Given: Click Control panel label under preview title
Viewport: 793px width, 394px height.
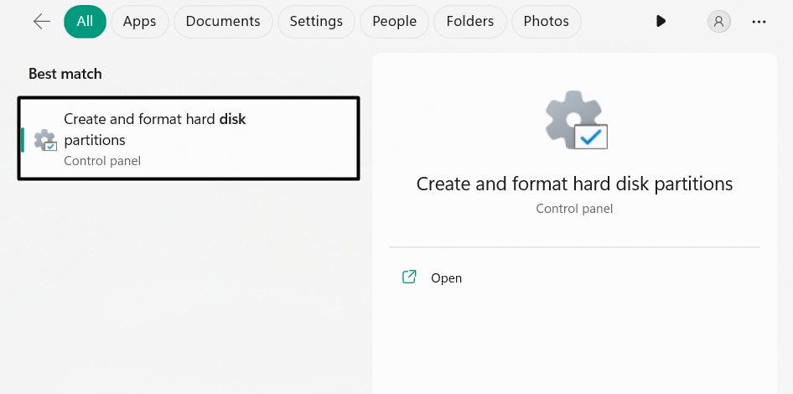Looking at the screenshot, I should click(574, 208).
